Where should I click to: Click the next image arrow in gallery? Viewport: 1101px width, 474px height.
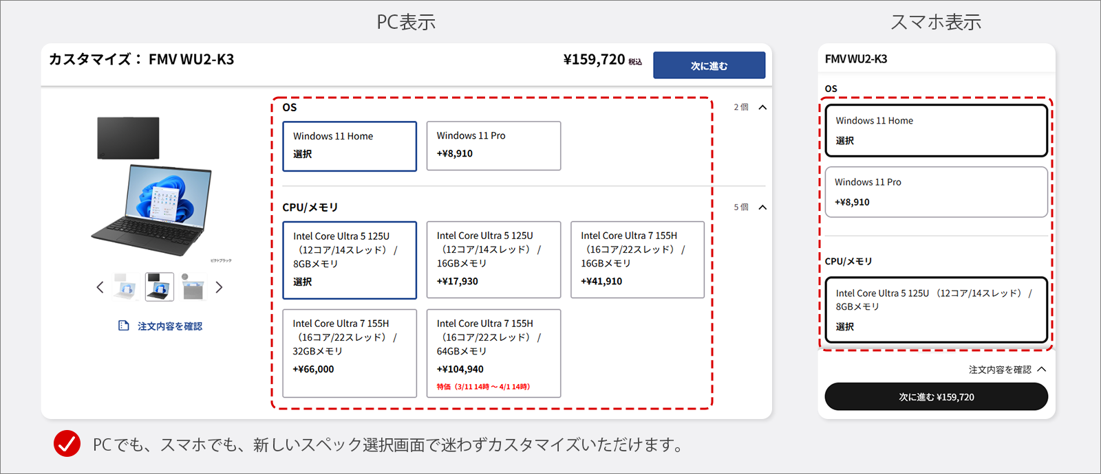pyautogui.click(x=219, y=287)
